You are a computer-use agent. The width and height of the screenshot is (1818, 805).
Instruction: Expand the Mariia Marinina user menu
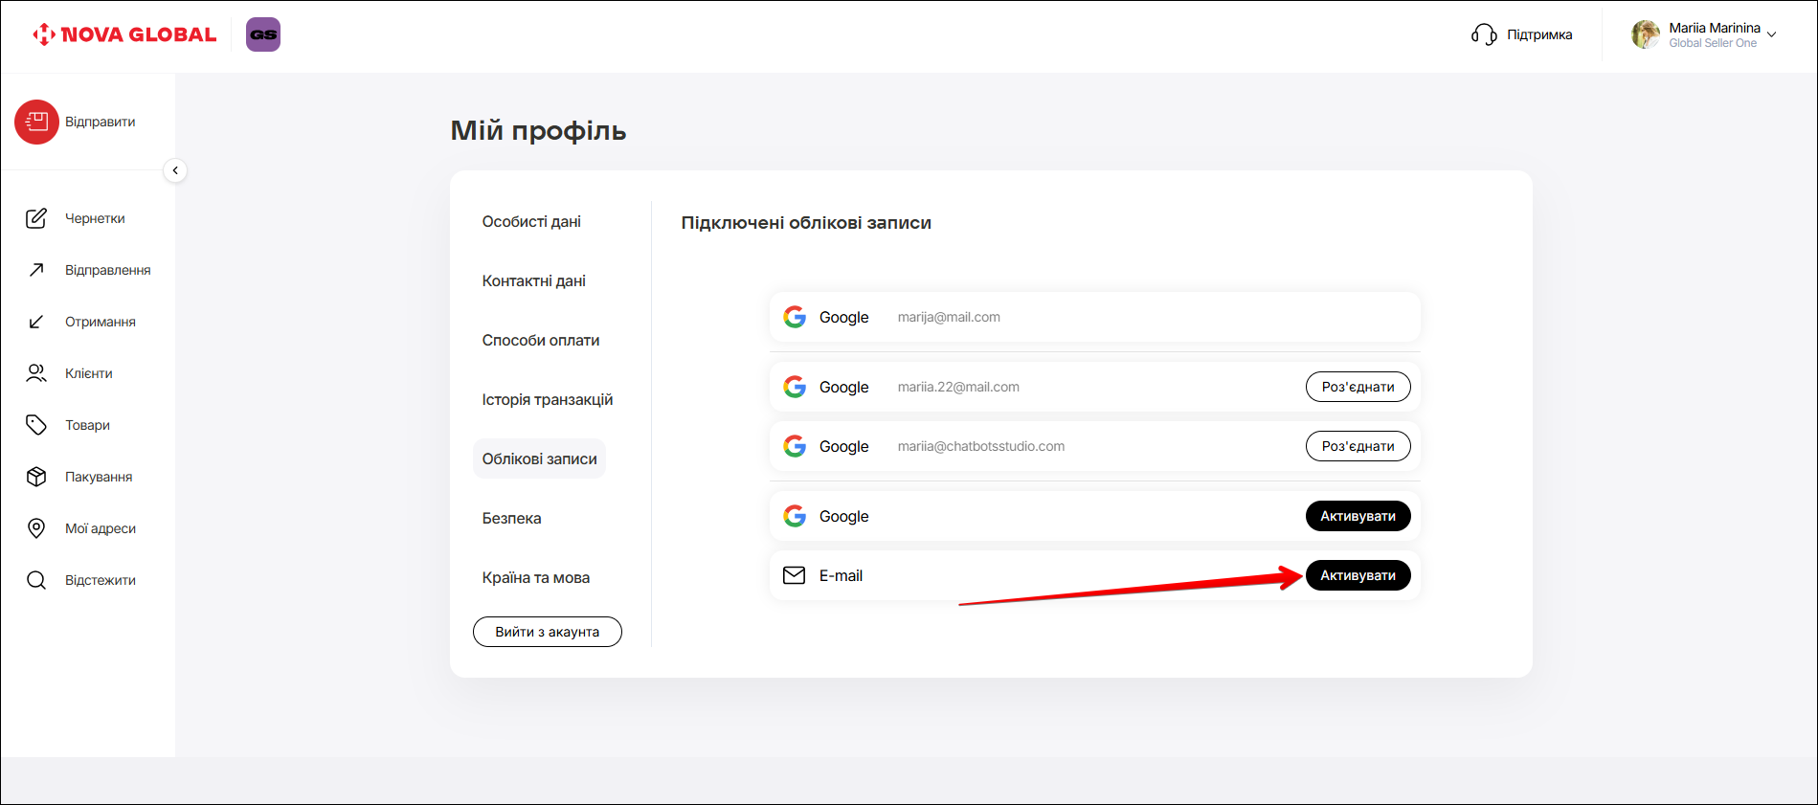click(1771, 34)
